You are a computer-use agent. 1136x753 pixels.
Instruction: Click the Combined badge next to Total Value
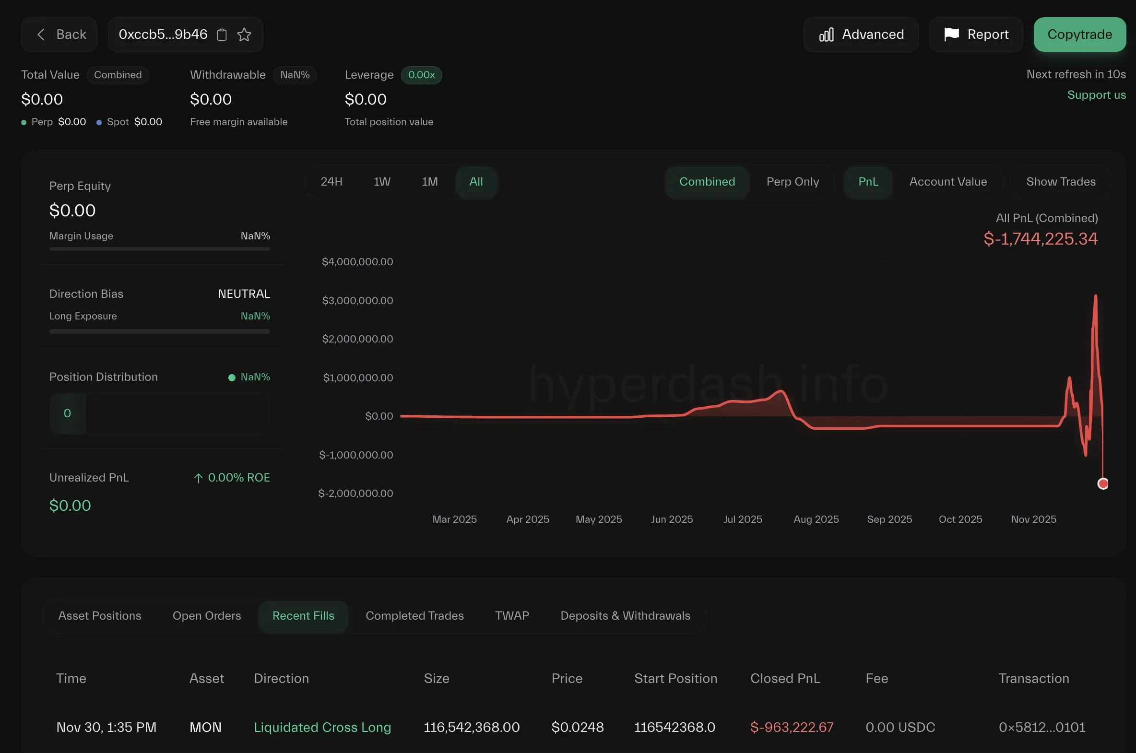coord(118,75)
